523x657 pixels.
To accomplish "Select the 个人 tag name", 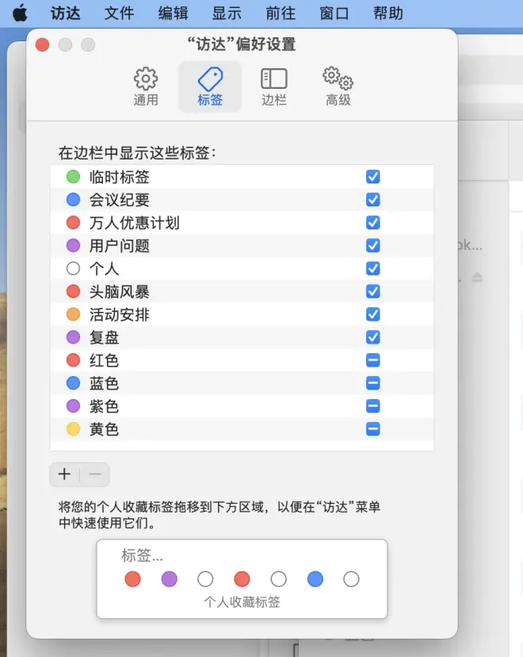I will (x=104, y=268).
